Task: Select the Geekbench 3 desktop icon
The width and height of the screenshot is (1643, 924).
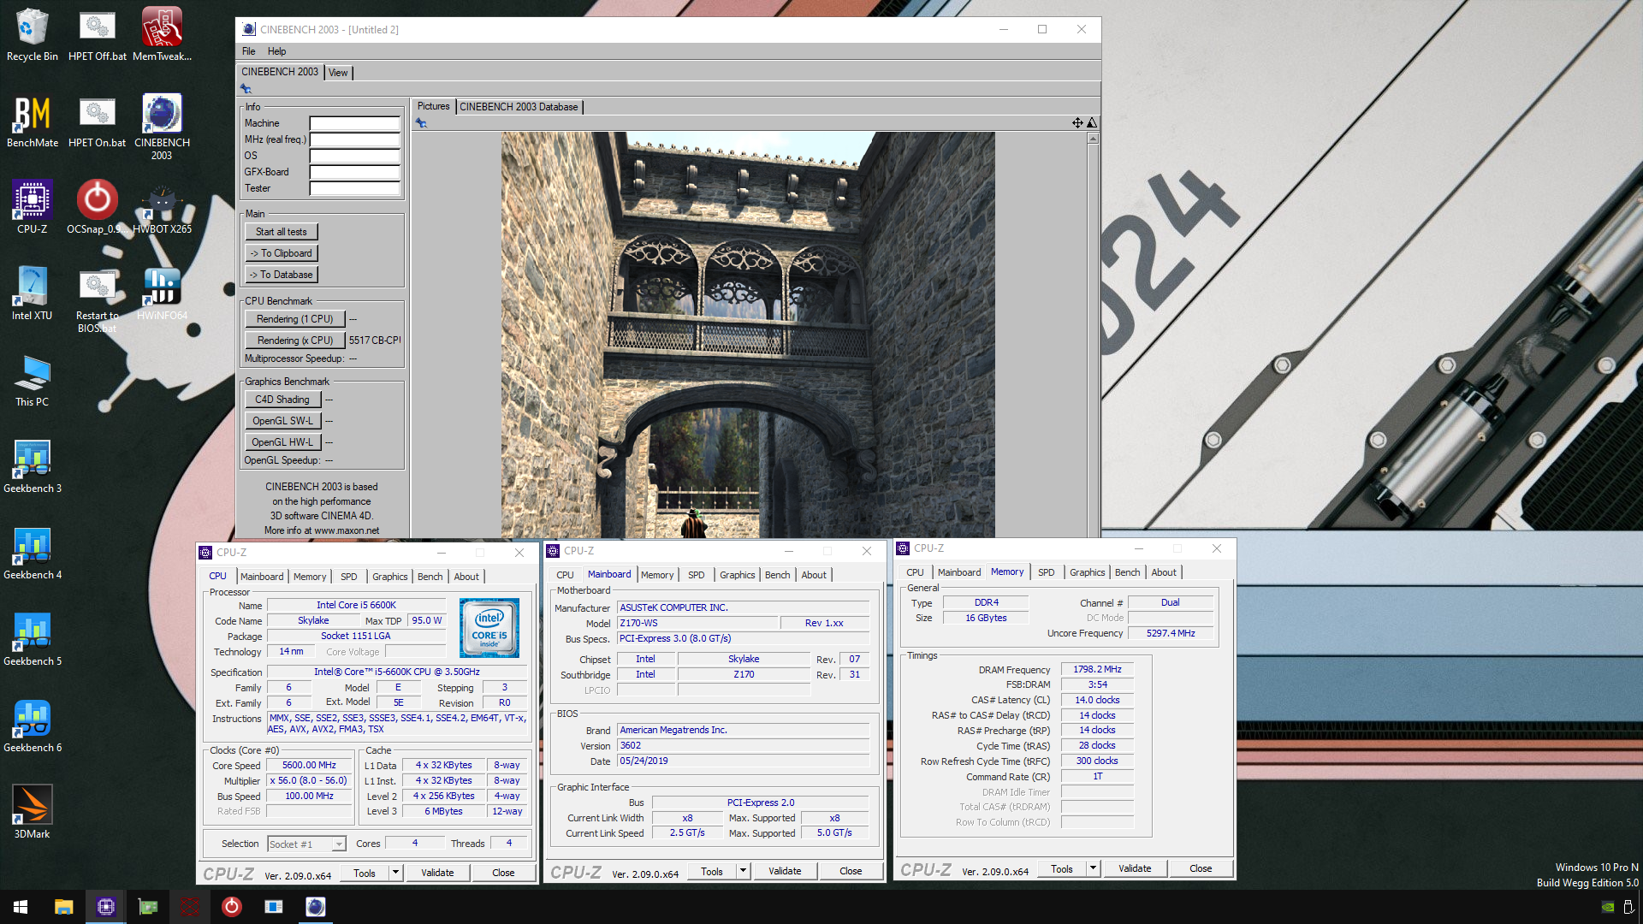Action: click(x=32, y=466)
